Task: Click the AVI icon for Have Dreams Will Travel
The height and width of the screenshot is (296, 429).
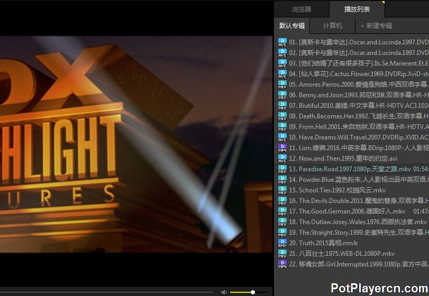Action: [x=282, y=137]
